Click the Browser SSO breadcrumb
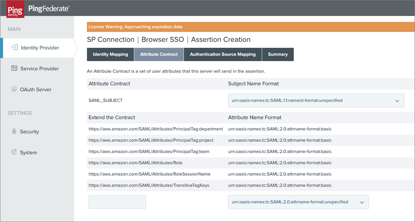415x222 pixels. 162,40
